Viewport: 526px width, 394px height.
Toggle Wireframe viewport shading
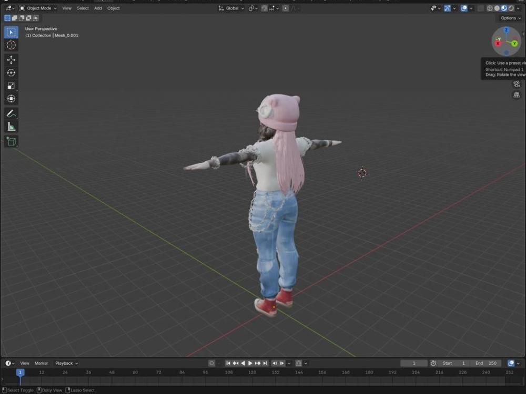point(490,8)
